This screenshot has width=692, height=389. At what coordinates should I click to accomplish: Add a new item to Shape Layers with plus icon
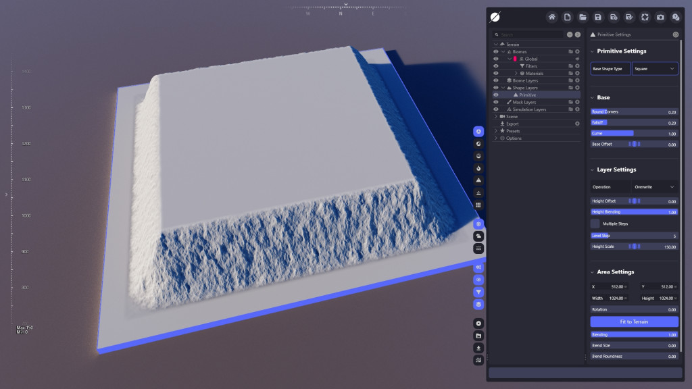coord(577,88)
